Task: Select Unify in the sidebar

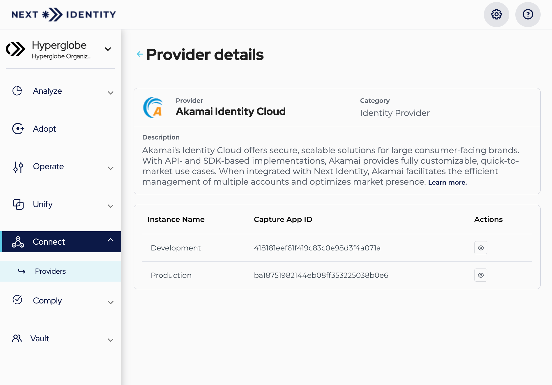Action: pos(43,204)
